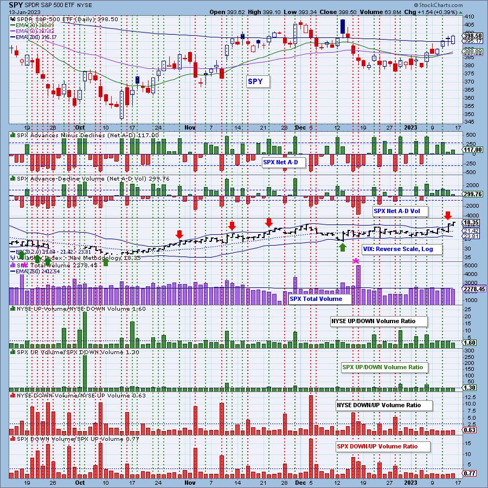Click the 0.63 NYSE down/up ratio tag

[470, 430]
